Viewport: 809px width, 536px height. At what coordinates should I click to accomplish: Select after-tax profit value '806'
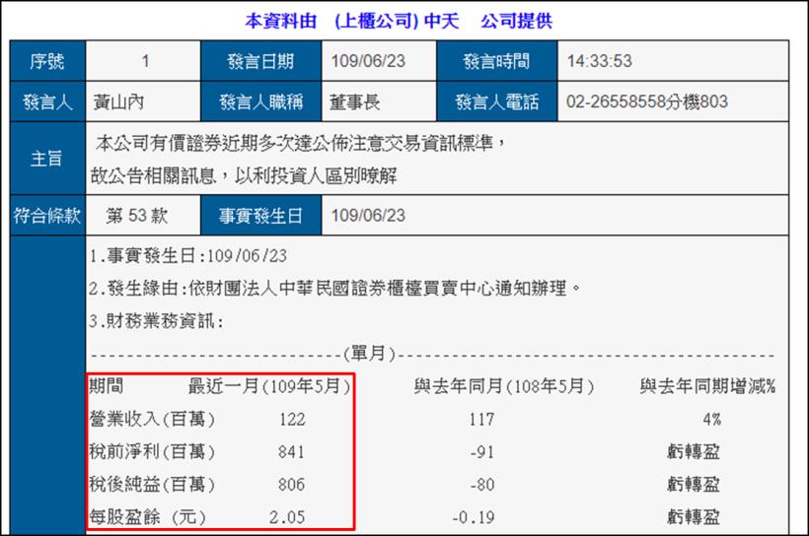coord(291,485)
